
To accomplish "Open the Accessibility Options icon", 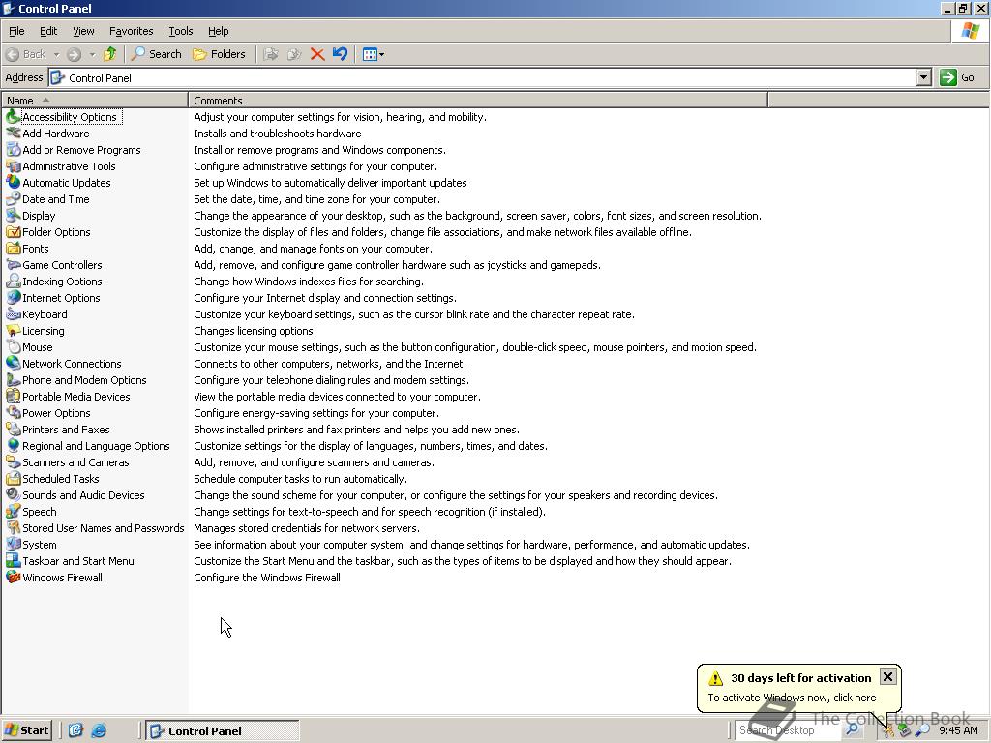I will coord(13,117).
